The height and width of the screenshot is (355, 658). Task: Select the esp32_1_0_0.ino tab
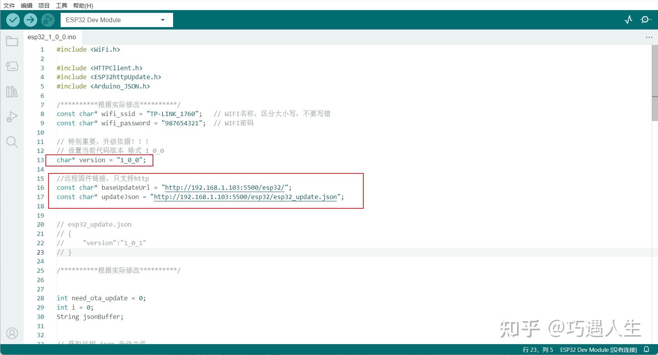pos(52,37)
